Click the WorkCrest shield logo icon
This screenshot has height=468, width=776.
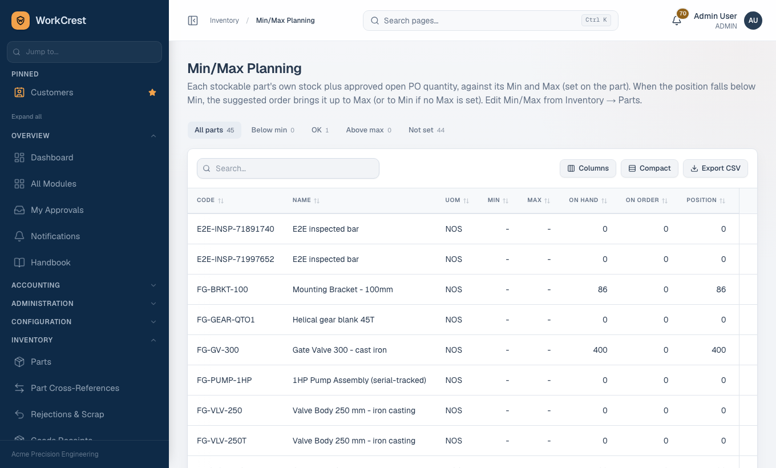21,21
